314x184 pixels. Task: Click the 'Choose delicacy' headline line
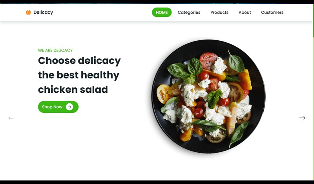(x=79, y=61)
